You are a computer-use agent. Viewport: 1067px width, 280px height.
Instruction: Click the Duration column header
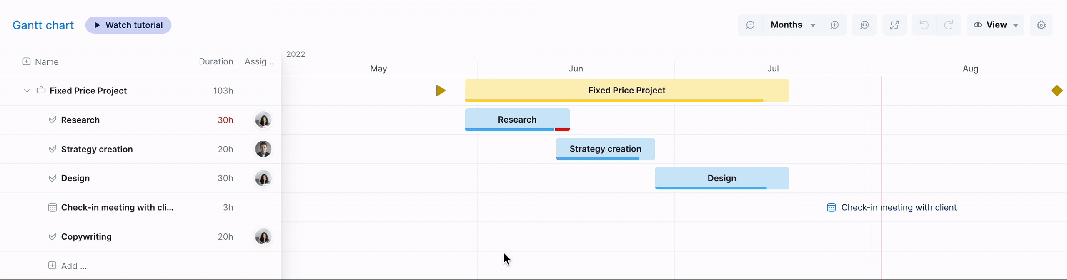pyautogui.click(x=215, y=61)
